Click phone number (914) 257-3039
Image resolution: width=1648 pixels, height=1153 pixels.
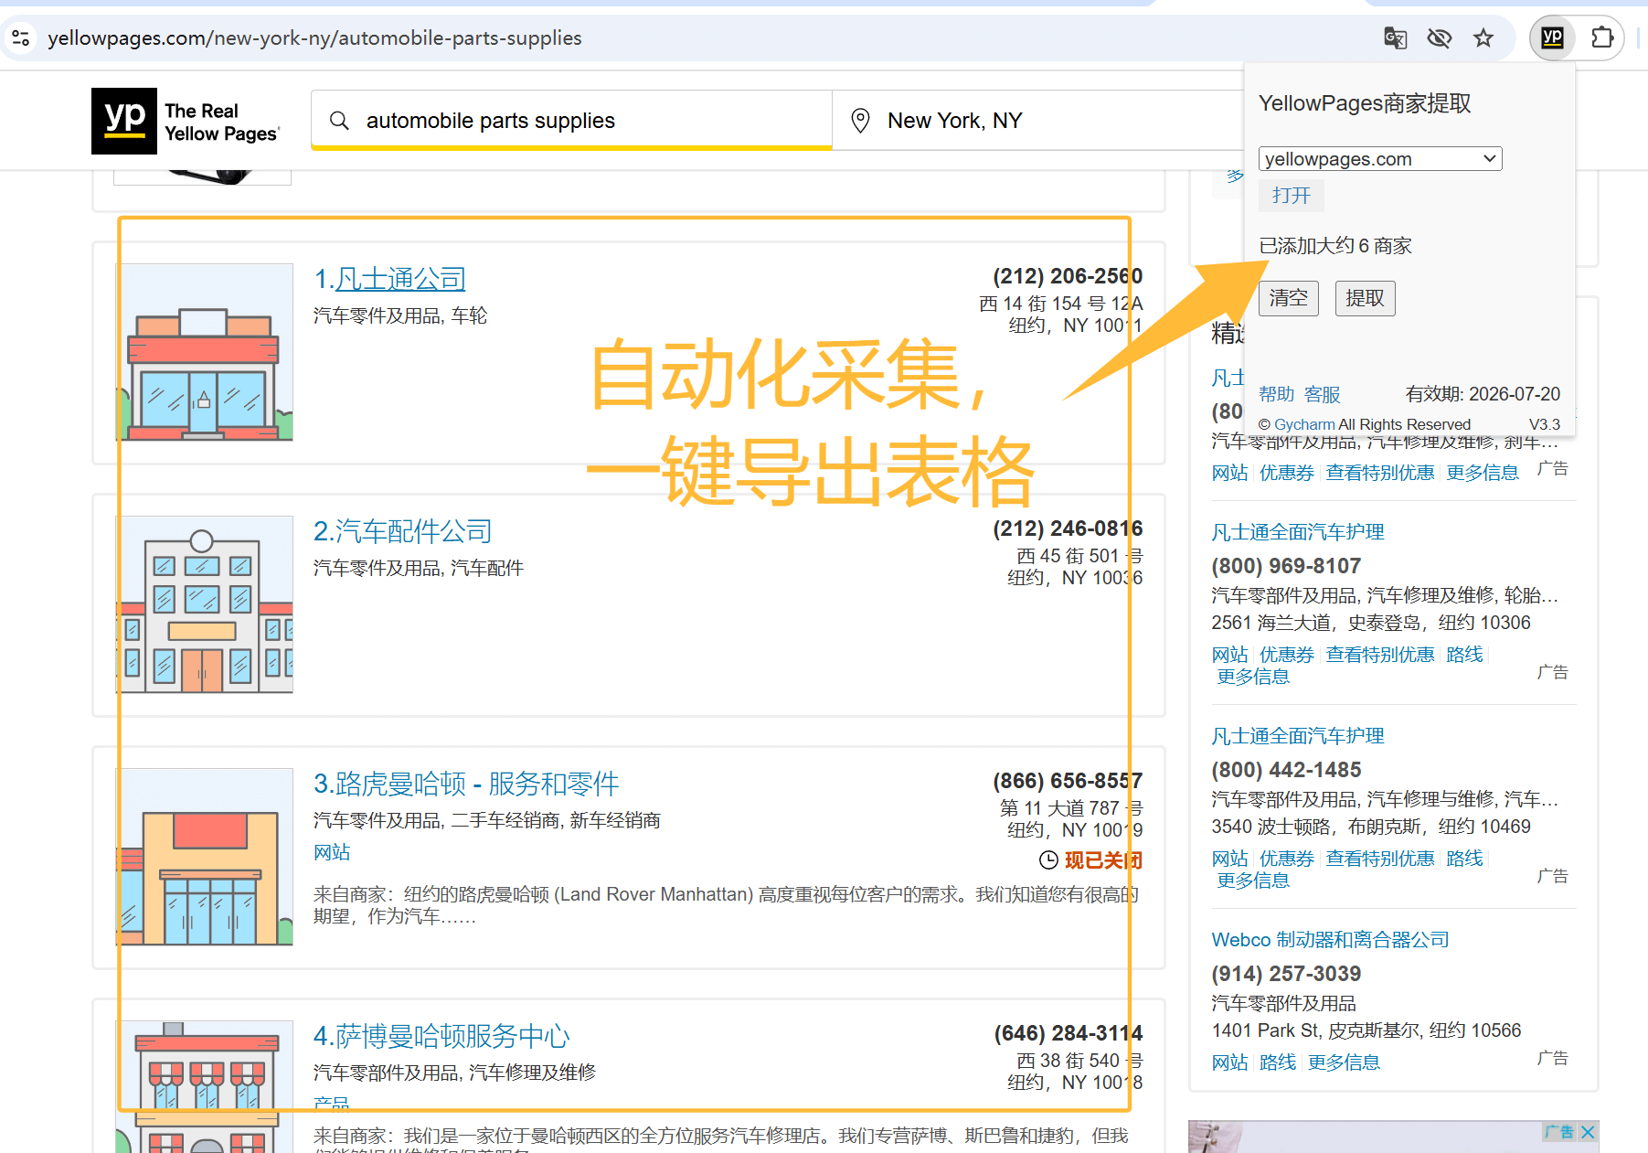[1287, 974]
